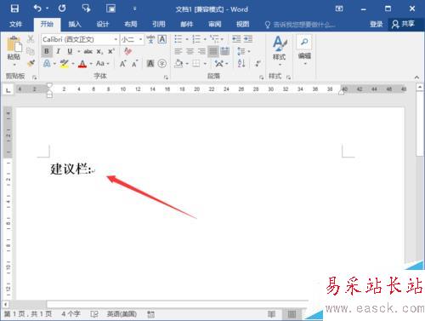The image size is (425, 321).
Task: Justify paragraph text
Action: pyautogui.click(x=213, y=51)
